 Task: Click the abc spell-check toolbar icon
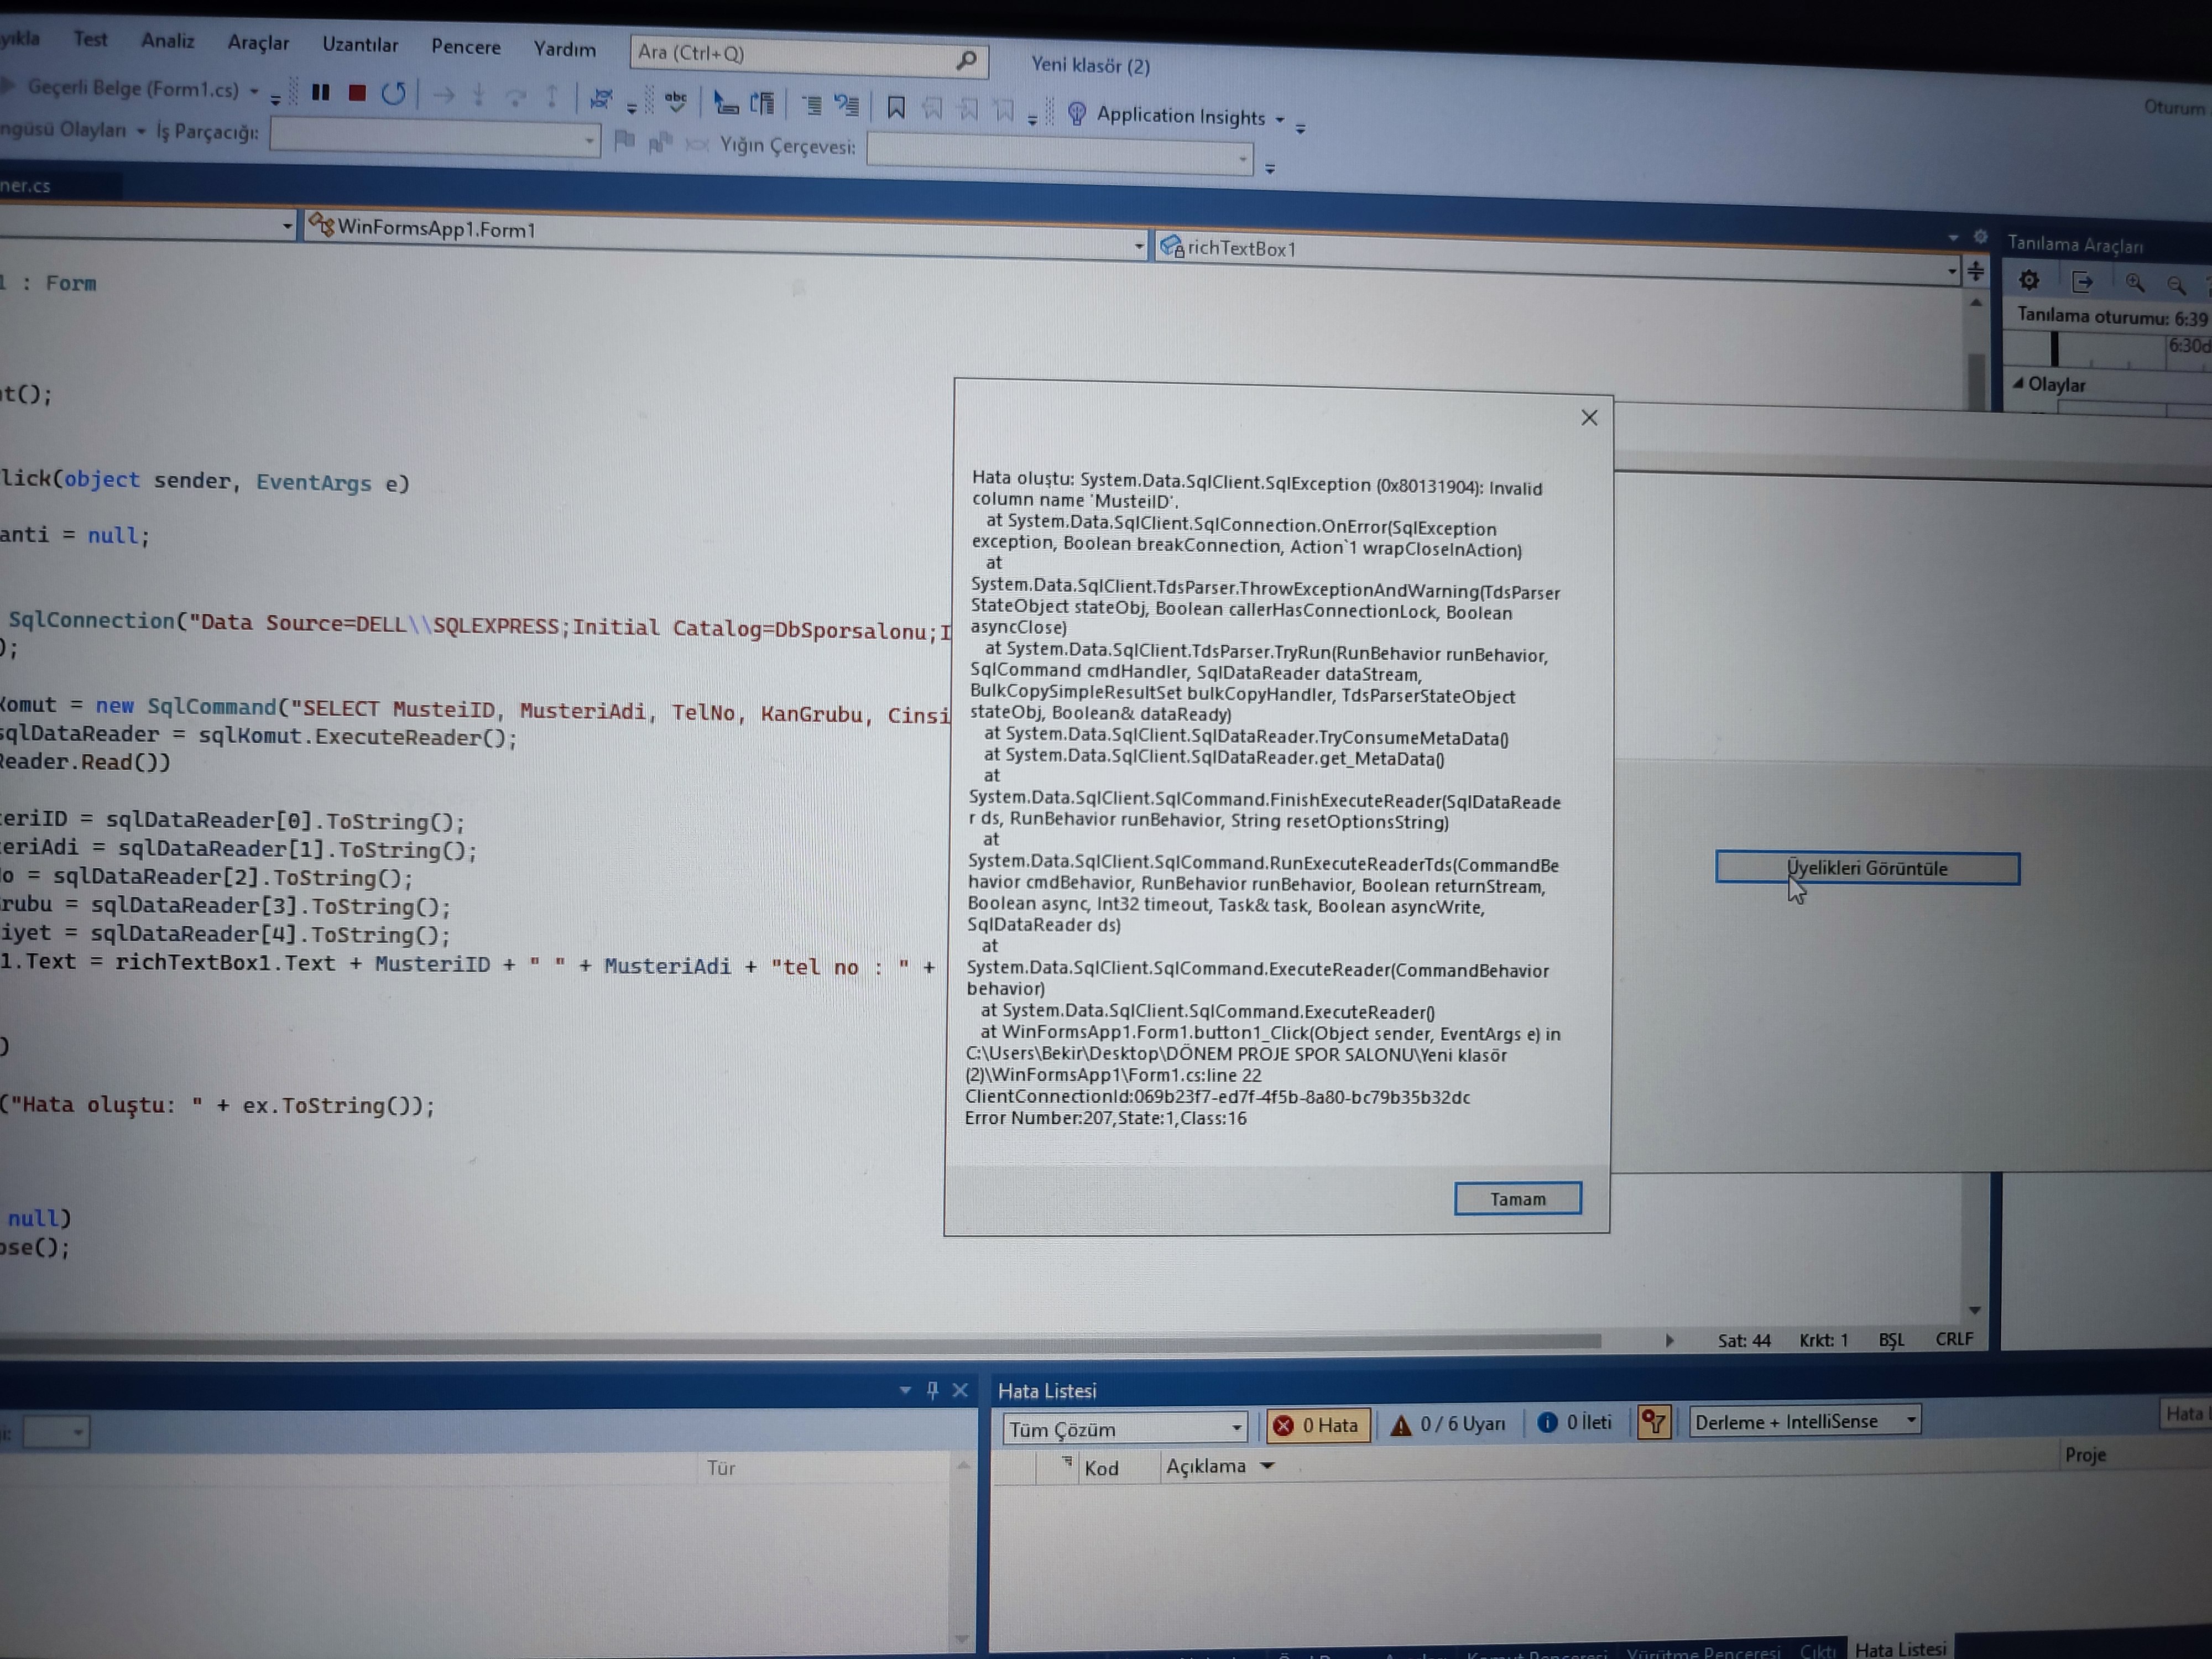click(x=676, y=101)
